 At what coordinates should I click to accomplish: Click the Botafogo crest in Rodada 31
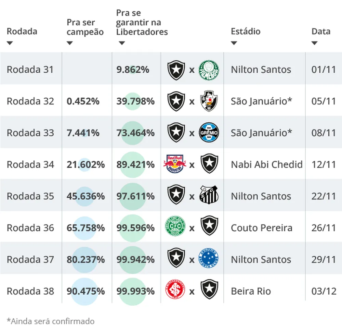click(176, 70)
